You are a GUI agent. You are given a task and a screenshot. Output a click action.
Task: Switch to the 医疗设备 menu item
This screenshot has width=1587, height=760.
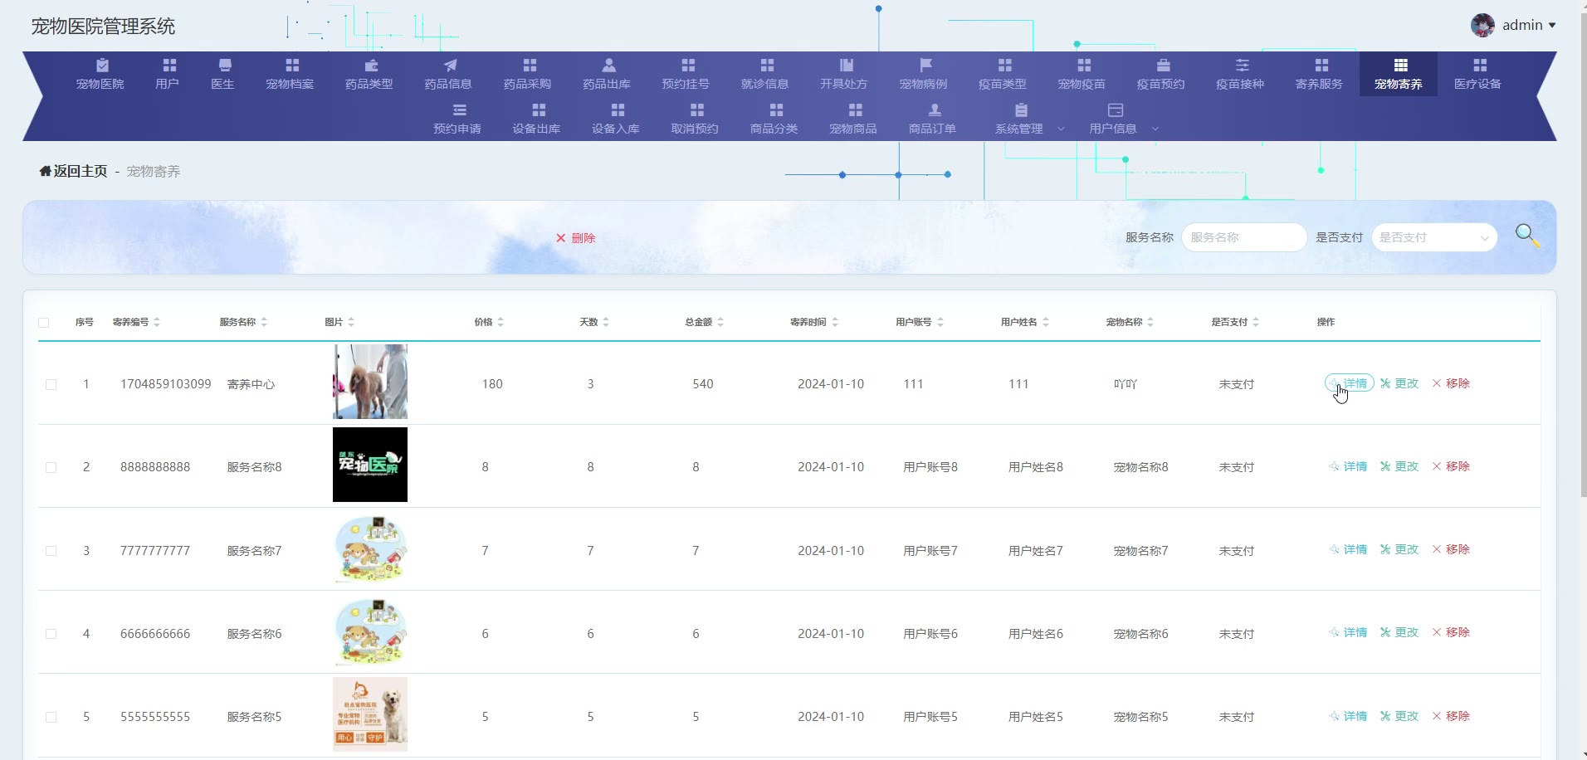tap(1477, 74)
